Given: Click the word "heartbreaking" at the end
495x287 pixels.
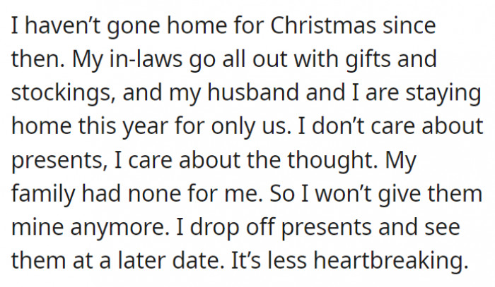Looking at the screenshot, I should tap(390, 261).
